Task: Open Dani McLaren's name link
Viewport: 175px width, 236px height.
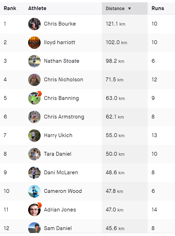Action: pos(61,172)
